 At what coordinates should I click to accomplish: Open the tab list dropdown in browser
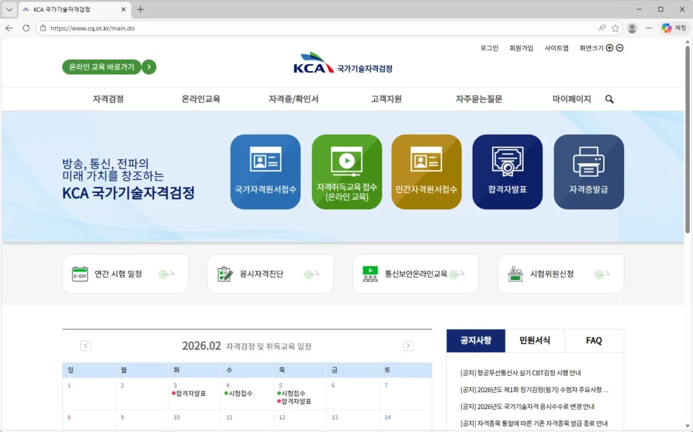(x=9, y=9)
